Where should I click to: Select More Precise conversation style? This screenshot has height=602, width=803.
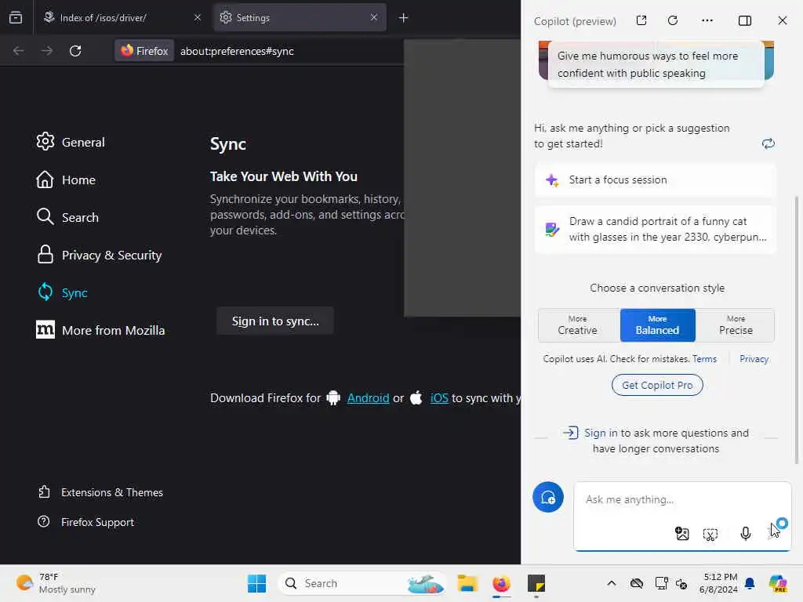click(x=736, y=325)
